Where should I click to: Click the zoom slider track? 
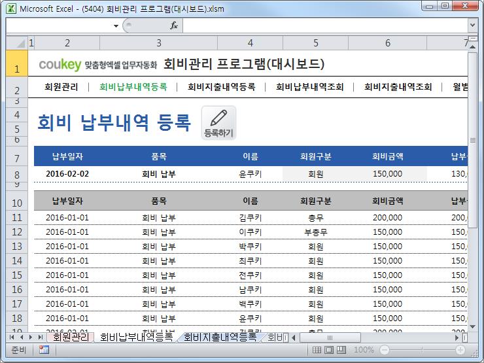coord(423,350)
